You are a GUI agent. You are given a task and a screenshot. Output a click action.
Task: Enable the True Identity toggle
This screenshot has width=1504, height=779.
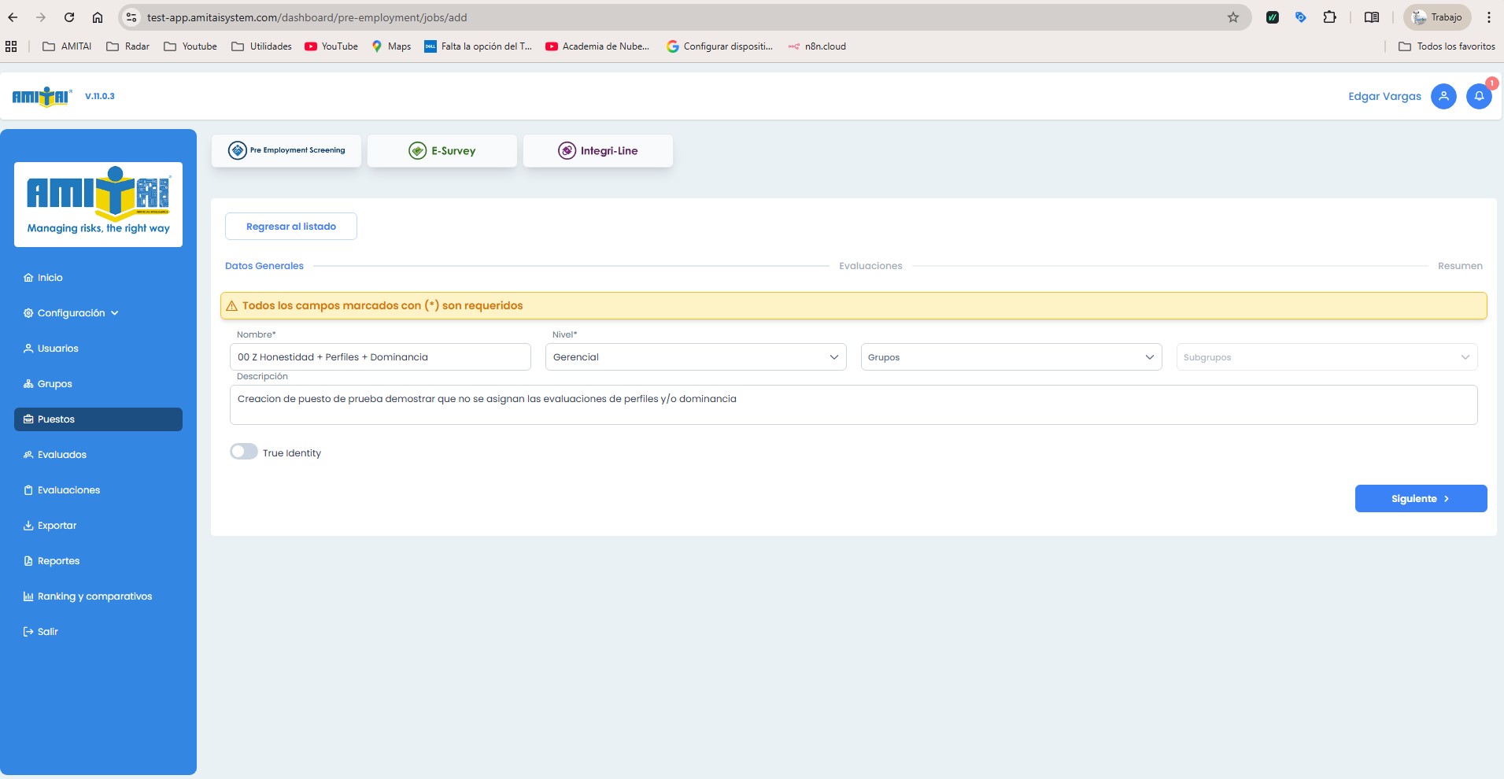[244, 452]
